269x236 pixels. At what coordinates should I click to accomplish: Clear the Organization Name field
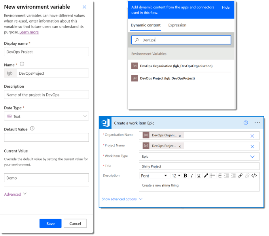point(252,136)
